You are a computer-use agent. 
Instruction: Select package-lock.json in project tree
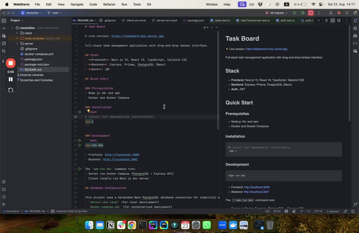point(37,64)
